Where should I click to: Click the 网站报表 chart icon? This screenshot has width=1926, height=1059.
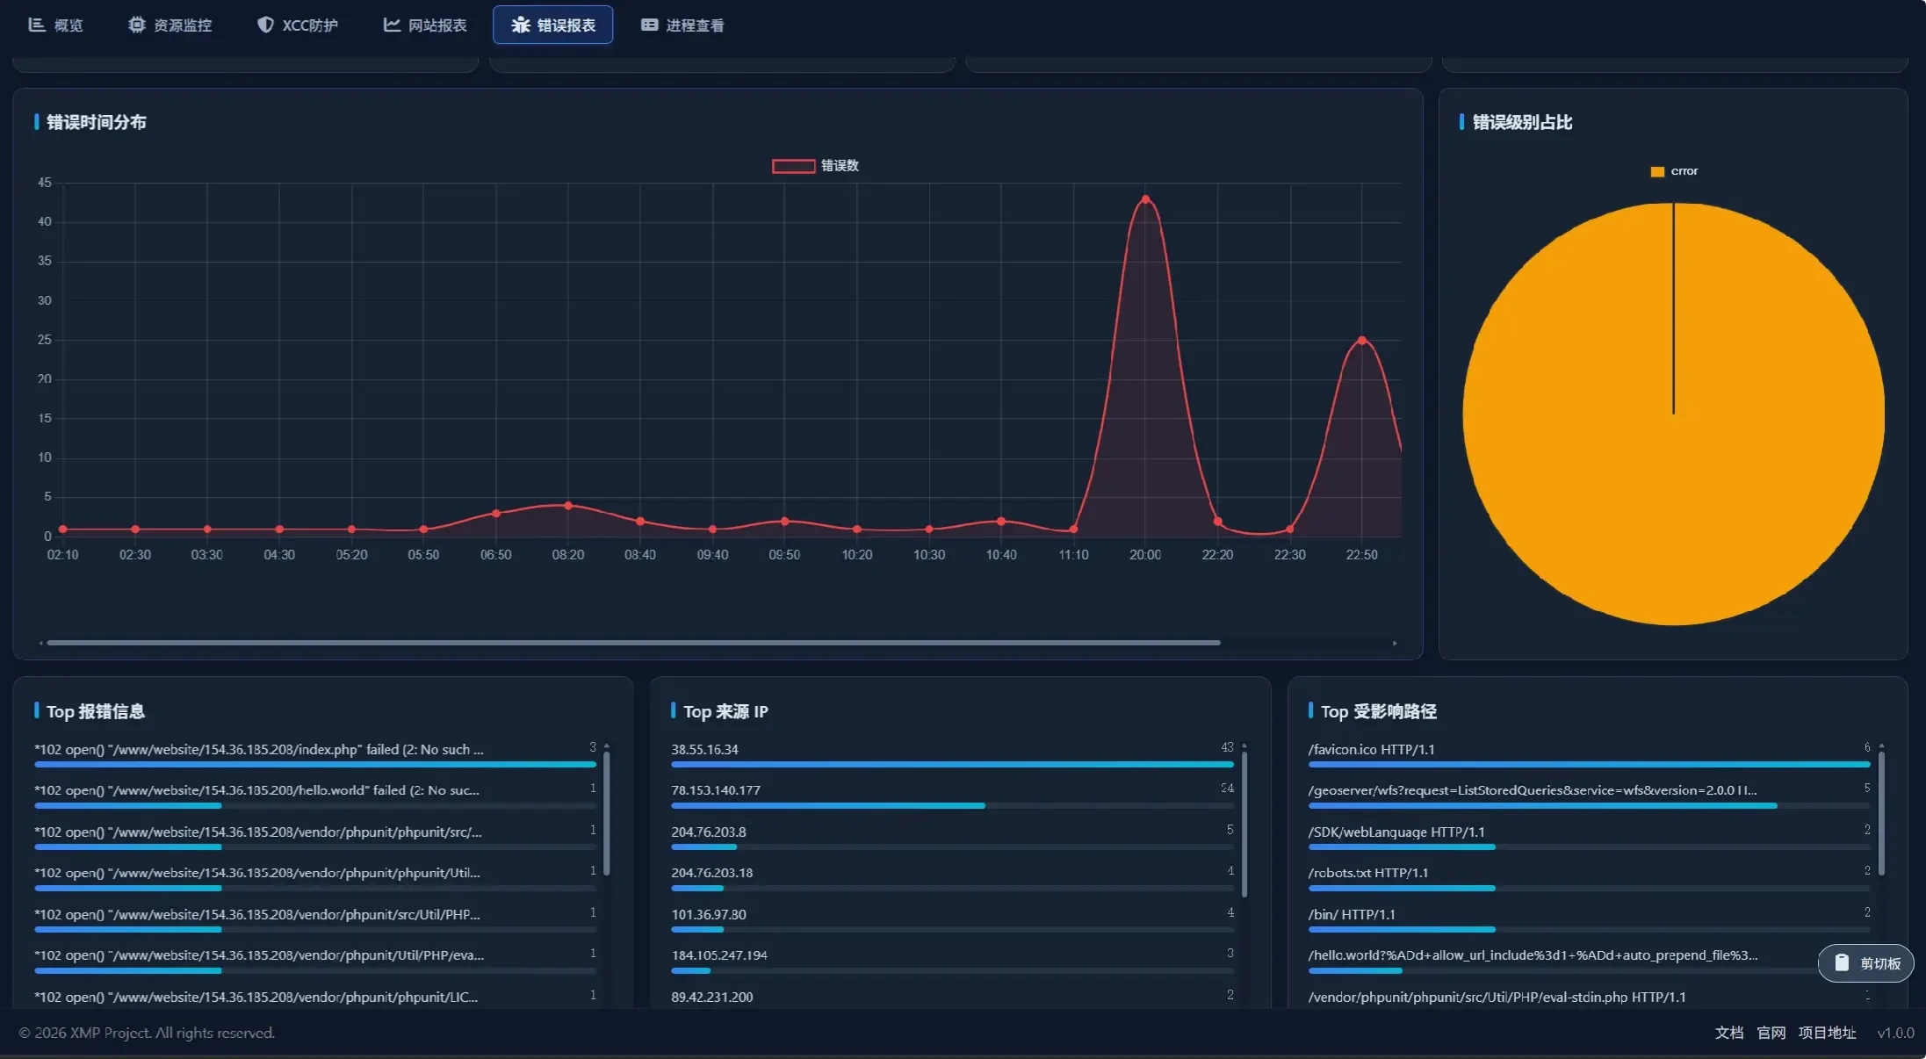(x=392, y=25)
